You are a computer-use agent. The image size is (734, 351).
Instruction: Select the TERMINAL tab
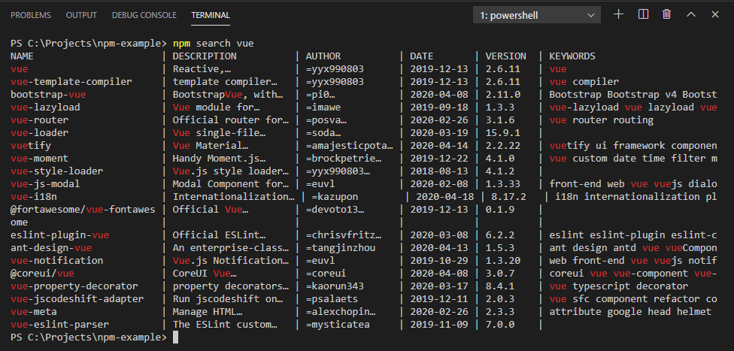point(211,16)
